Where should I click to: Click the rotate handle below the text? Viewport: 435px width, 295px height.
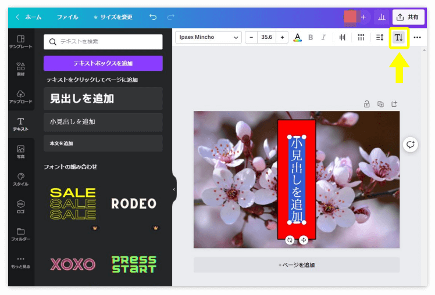tap(290, 240)
